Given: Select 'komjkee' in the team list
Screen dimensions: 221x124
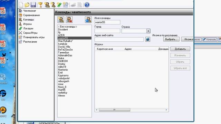Looking at the screenshot, I should point(63,44).
